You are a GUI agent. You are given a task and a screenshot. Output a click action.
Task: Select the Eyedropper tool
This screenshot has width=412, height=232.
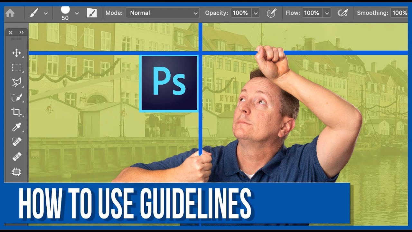click(x=16, y=127)
